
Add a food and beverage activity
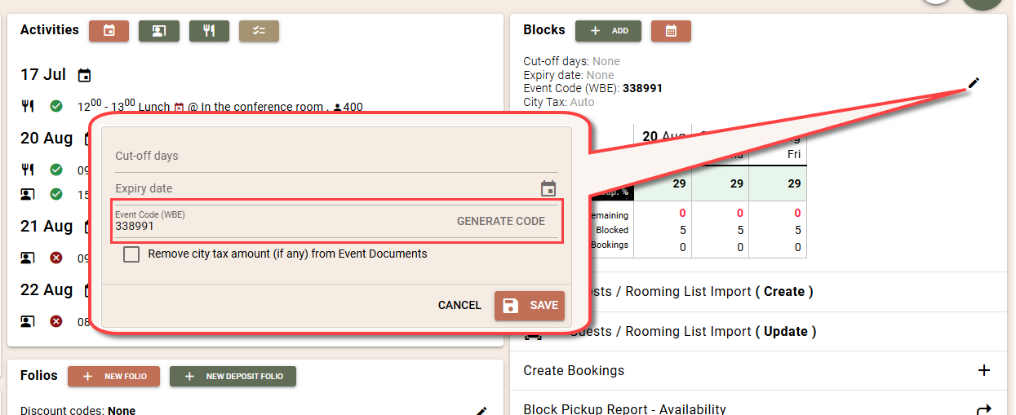(x=209, y=31)
